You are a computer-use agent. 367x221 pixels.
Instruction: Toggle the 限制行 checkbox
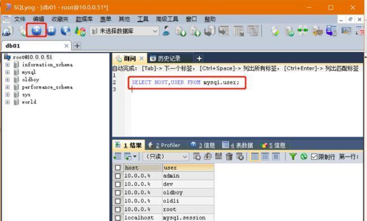[x=314, y=157]
